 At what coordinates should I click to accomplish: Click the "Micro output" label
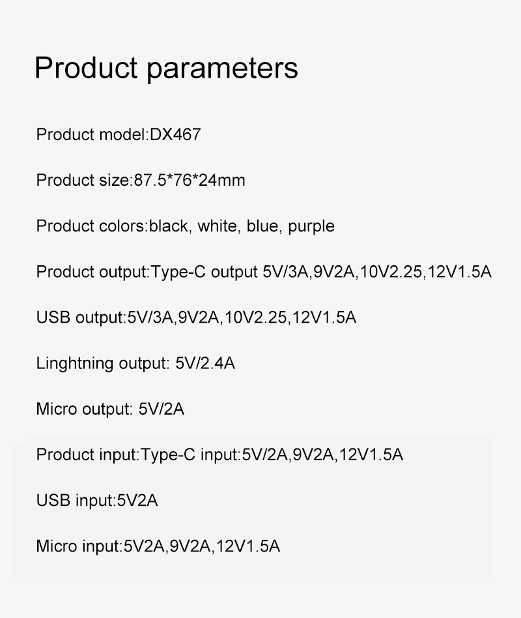[84, 409]
